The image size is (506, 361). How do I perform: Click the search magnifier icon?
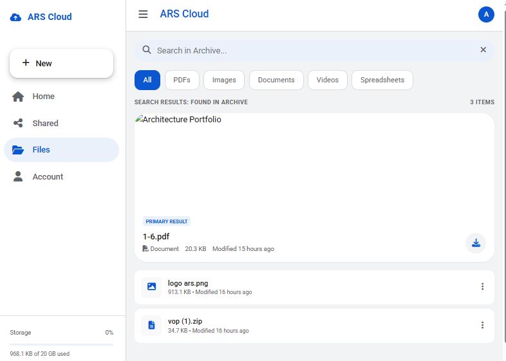point(147,50)
